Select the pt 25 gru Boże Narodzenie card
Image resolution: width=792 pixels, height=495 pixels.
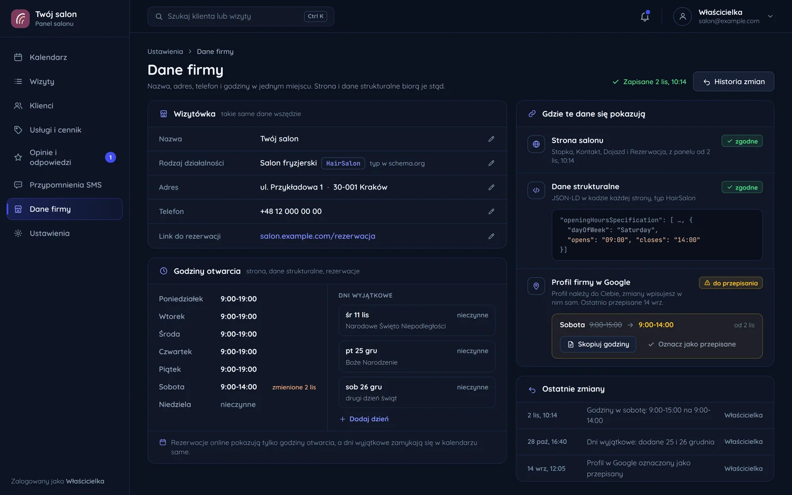click(417, 356)
